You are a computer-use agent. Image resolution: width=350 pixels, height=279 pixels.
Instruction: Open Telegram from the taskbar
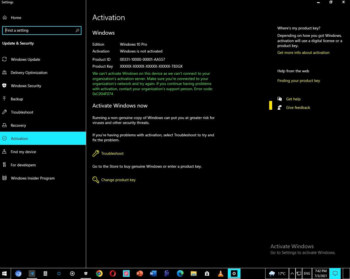(x=32, y=274)
